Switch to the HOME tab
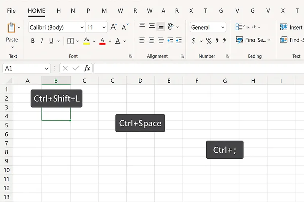 36,11
